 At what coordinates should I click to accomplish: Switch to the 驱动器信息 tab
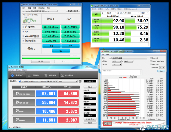pos(68,75)
